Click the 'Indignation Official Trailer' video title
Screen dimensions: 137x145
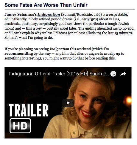click(59, 74)
